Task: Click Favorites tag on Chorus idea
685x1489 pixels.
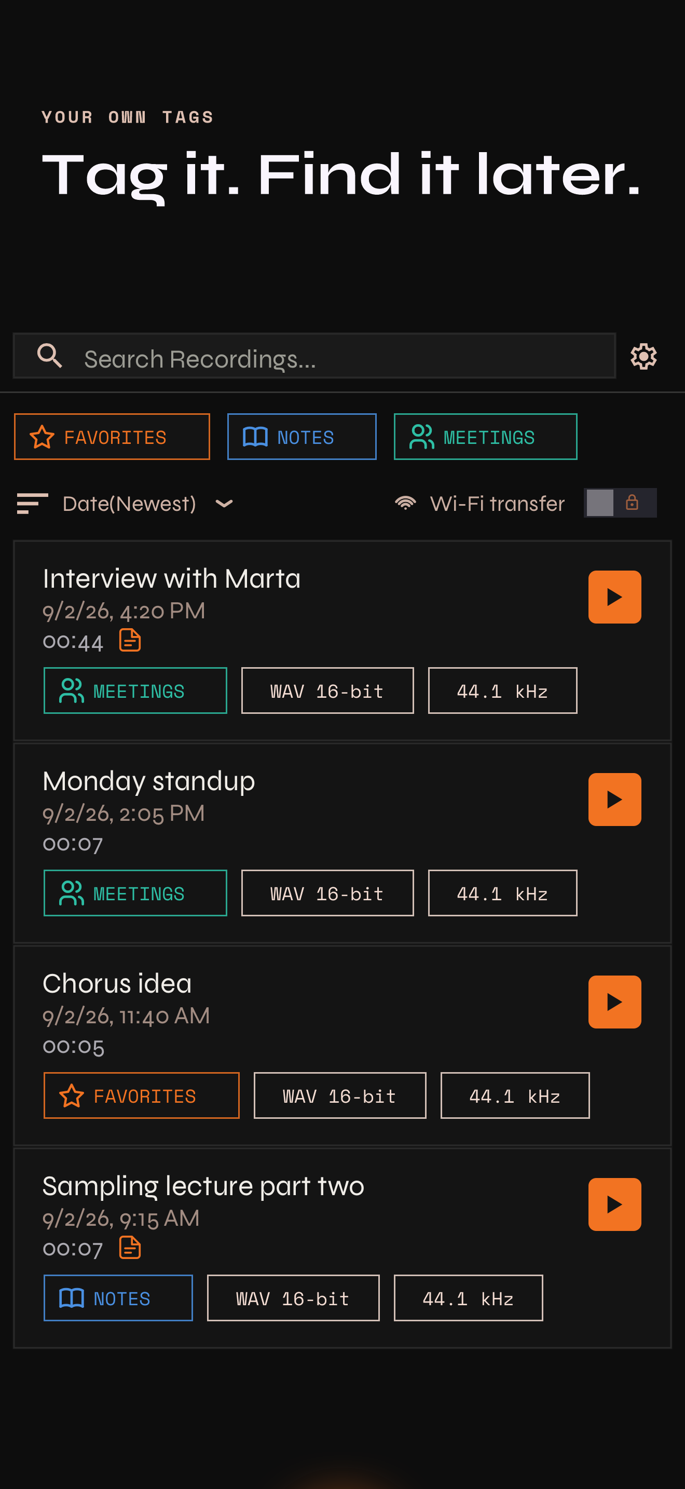Action: pos(142,1095)
